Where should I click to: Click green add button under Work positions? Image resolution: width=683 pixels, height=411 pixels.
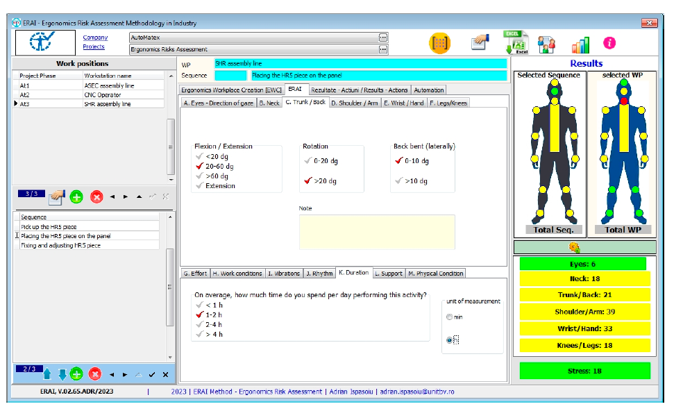pyautogui.click(x=76, y=197)
